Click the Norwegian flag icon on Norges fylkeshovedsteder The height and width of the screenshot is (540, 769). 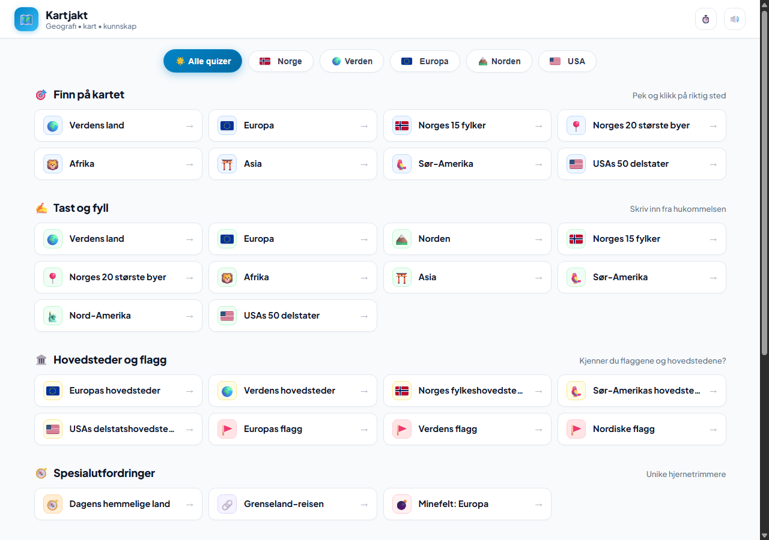402,391
